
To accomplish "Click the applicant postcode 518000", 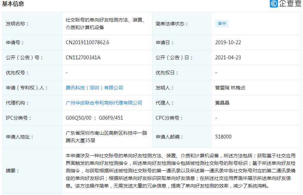I will tap(223, 137).
